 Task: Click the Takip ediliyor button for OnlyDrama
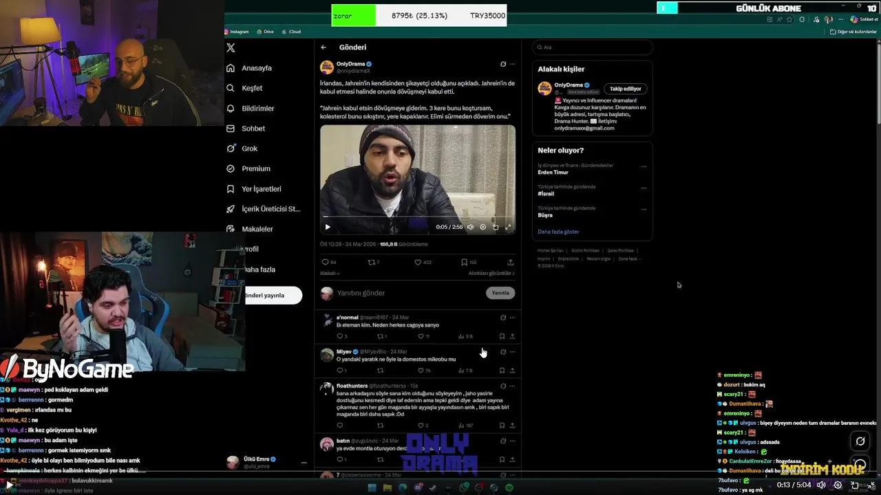click(625, 89)
